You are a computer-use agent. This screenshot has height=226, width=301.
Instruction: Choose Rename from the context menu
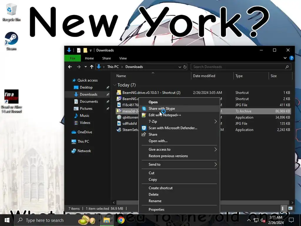[x=155, y=201]
